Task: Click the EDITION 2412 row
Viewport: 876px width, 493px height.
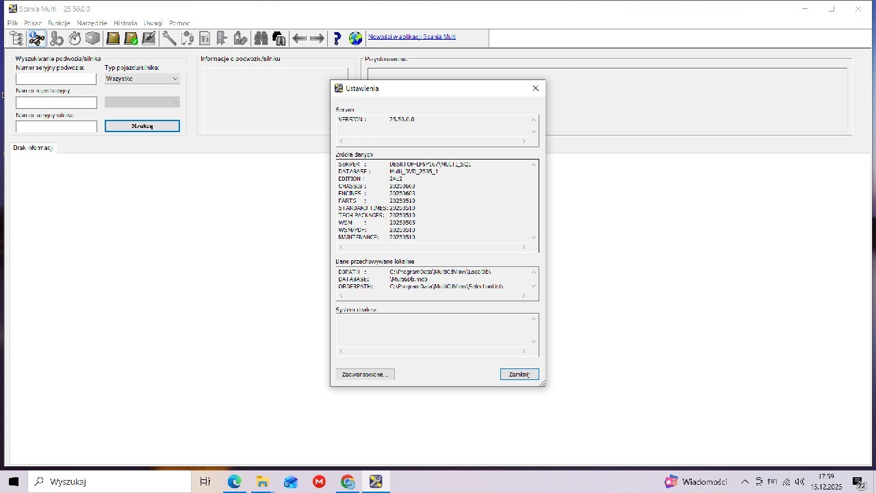Action: pos(371,179)
